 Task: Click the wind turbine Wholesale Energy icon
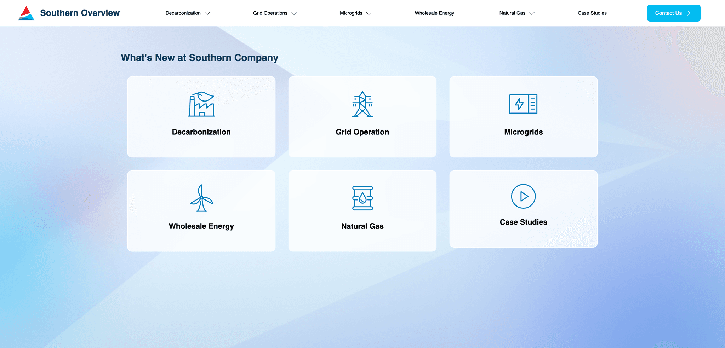(201, 198)
